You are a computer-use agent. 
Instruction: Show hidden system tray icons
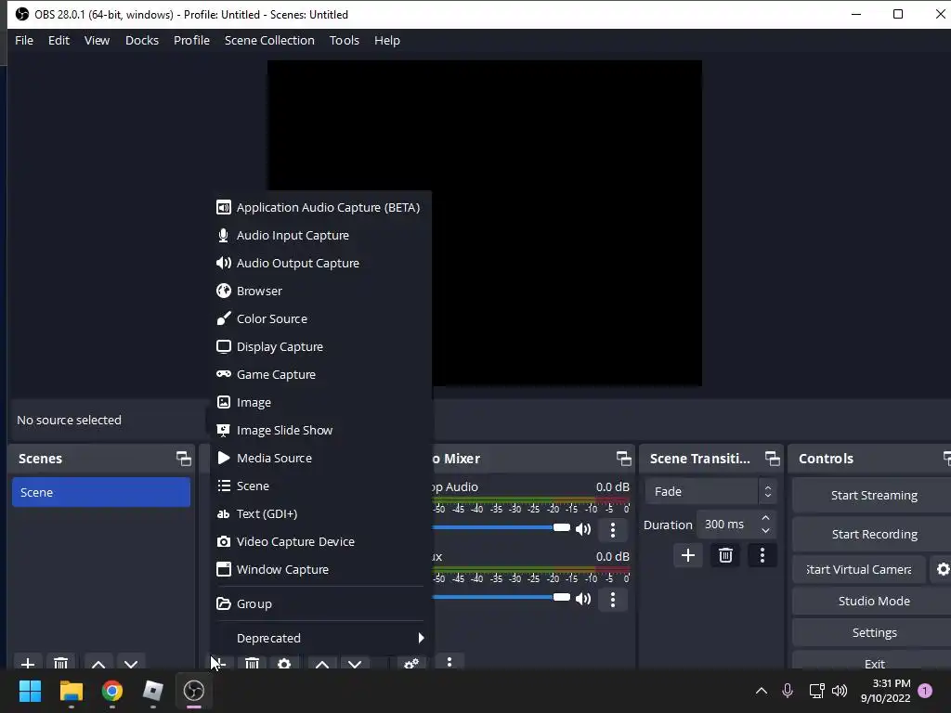pos(762,691)
